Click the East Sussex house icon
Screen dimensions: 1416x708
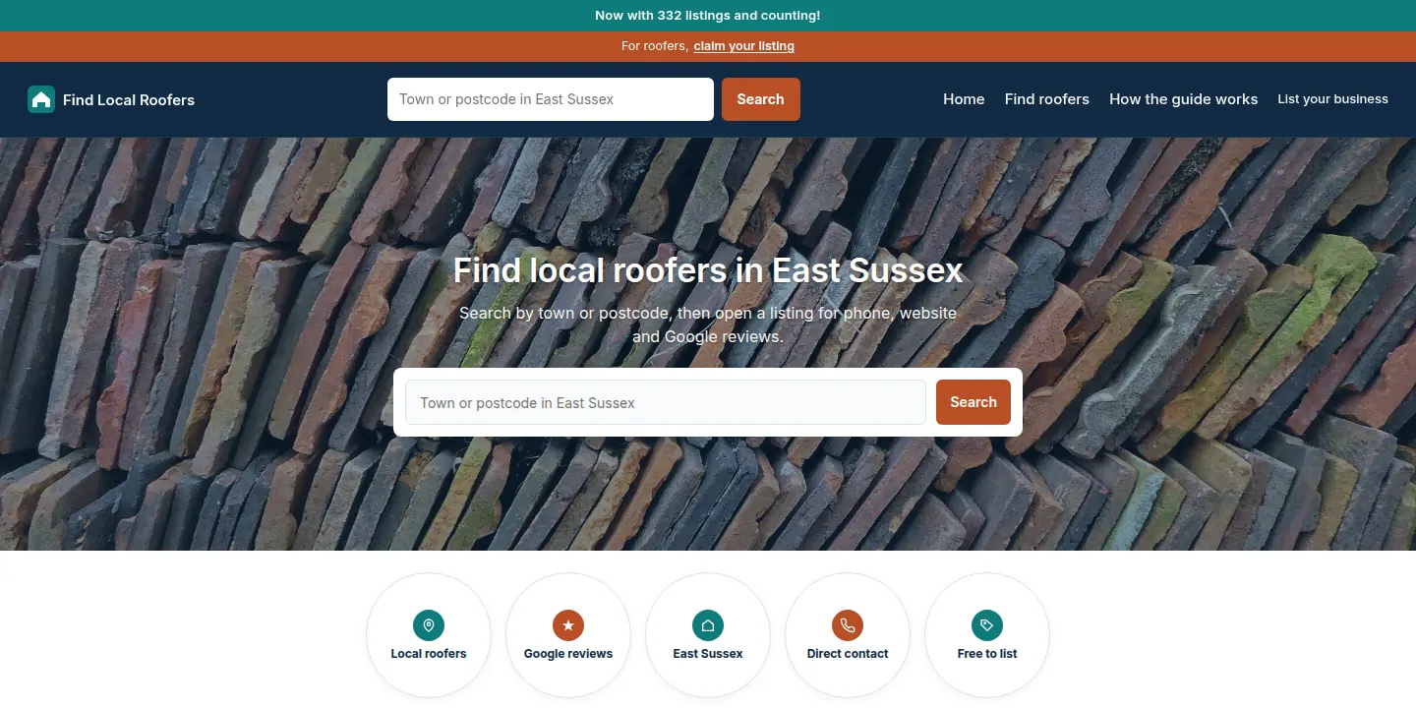pyautogui.click(x=708, y=625)
